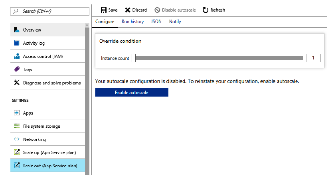334x180 pixels.
Task: Click the purple Tags icon
Action: point(17,69)
